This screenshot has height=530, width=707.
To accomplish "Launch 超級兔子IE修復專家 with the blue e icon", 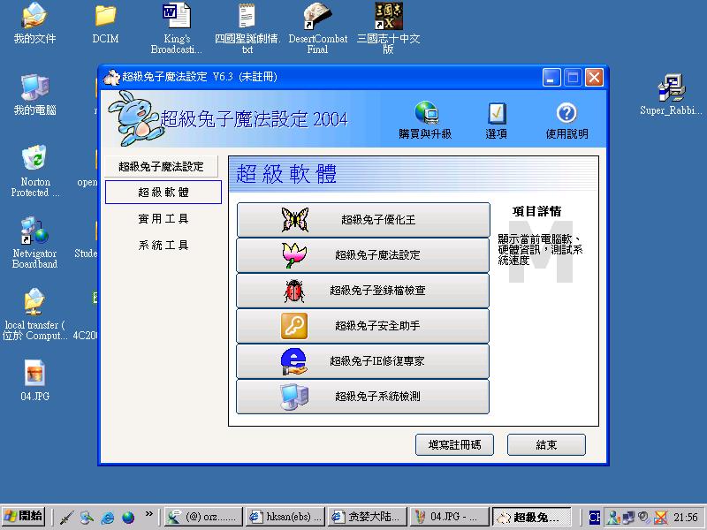I will tap(363, 361).
